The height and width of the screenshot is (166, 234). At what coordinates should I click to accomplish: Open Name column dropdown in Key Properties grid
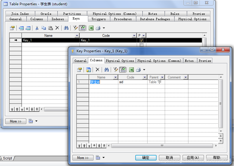click(x=115, y=77)
